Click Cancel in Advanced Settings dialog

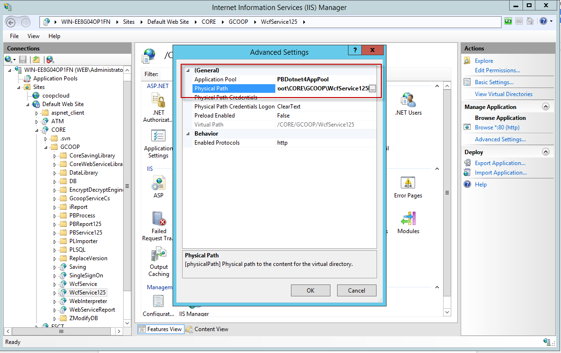pyautogui.click(x=357, y=290)
